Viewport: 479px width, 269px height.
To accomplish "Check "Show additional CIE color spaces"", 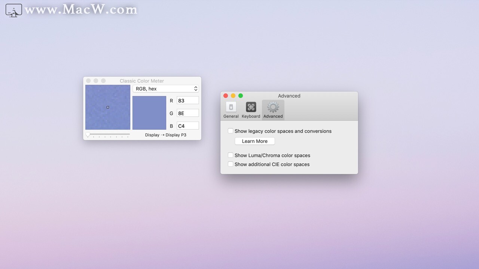I will click(x=231, y=164).
